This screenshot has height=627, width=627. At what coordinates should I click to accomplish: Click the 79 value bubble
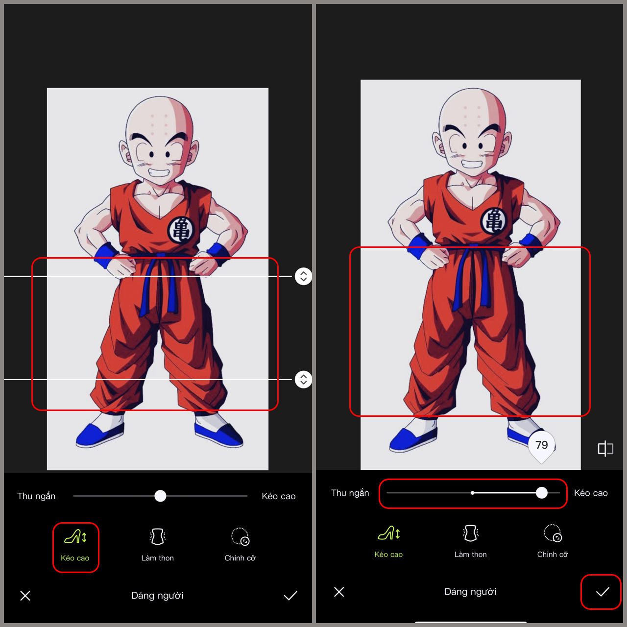coord(541,445)
